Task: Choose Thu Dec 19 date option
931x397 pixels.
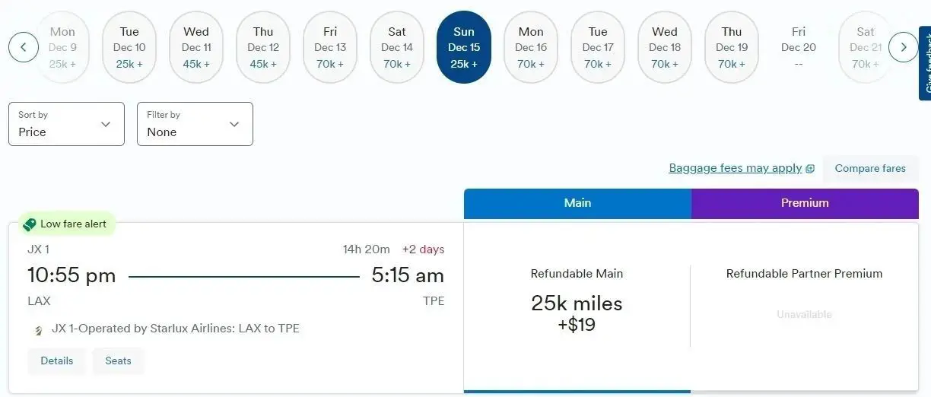Action: pos(732,47)
